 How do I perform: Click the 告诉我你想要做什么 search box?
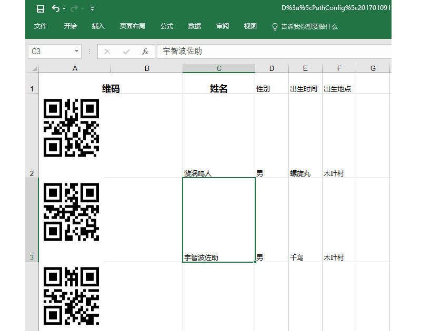click(x=309, y=26)
